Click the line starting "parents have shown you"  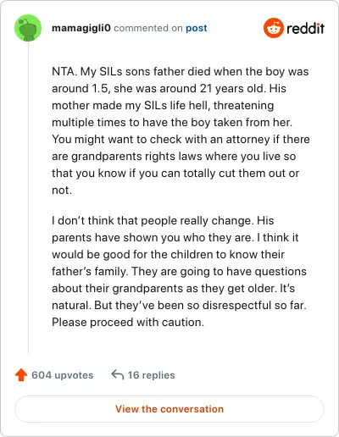[x=175, y=238]
